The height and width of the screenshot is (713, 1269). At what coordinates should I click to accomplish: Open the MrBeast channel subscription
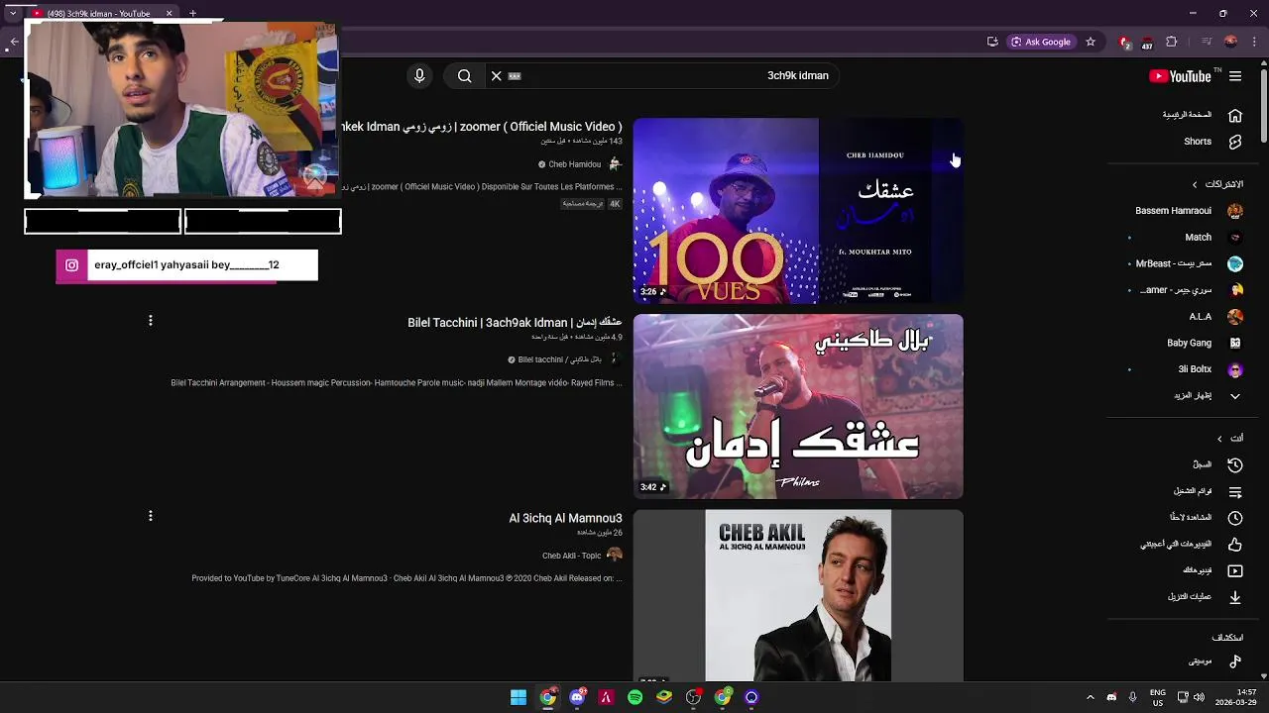tap(1189, 263)
